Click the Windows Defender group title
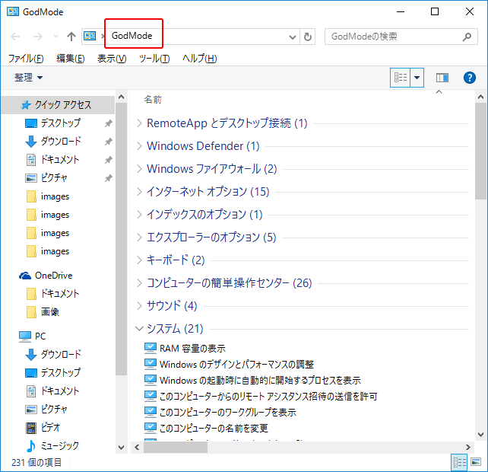Screen dimensions: 488x472 point(203,146)
